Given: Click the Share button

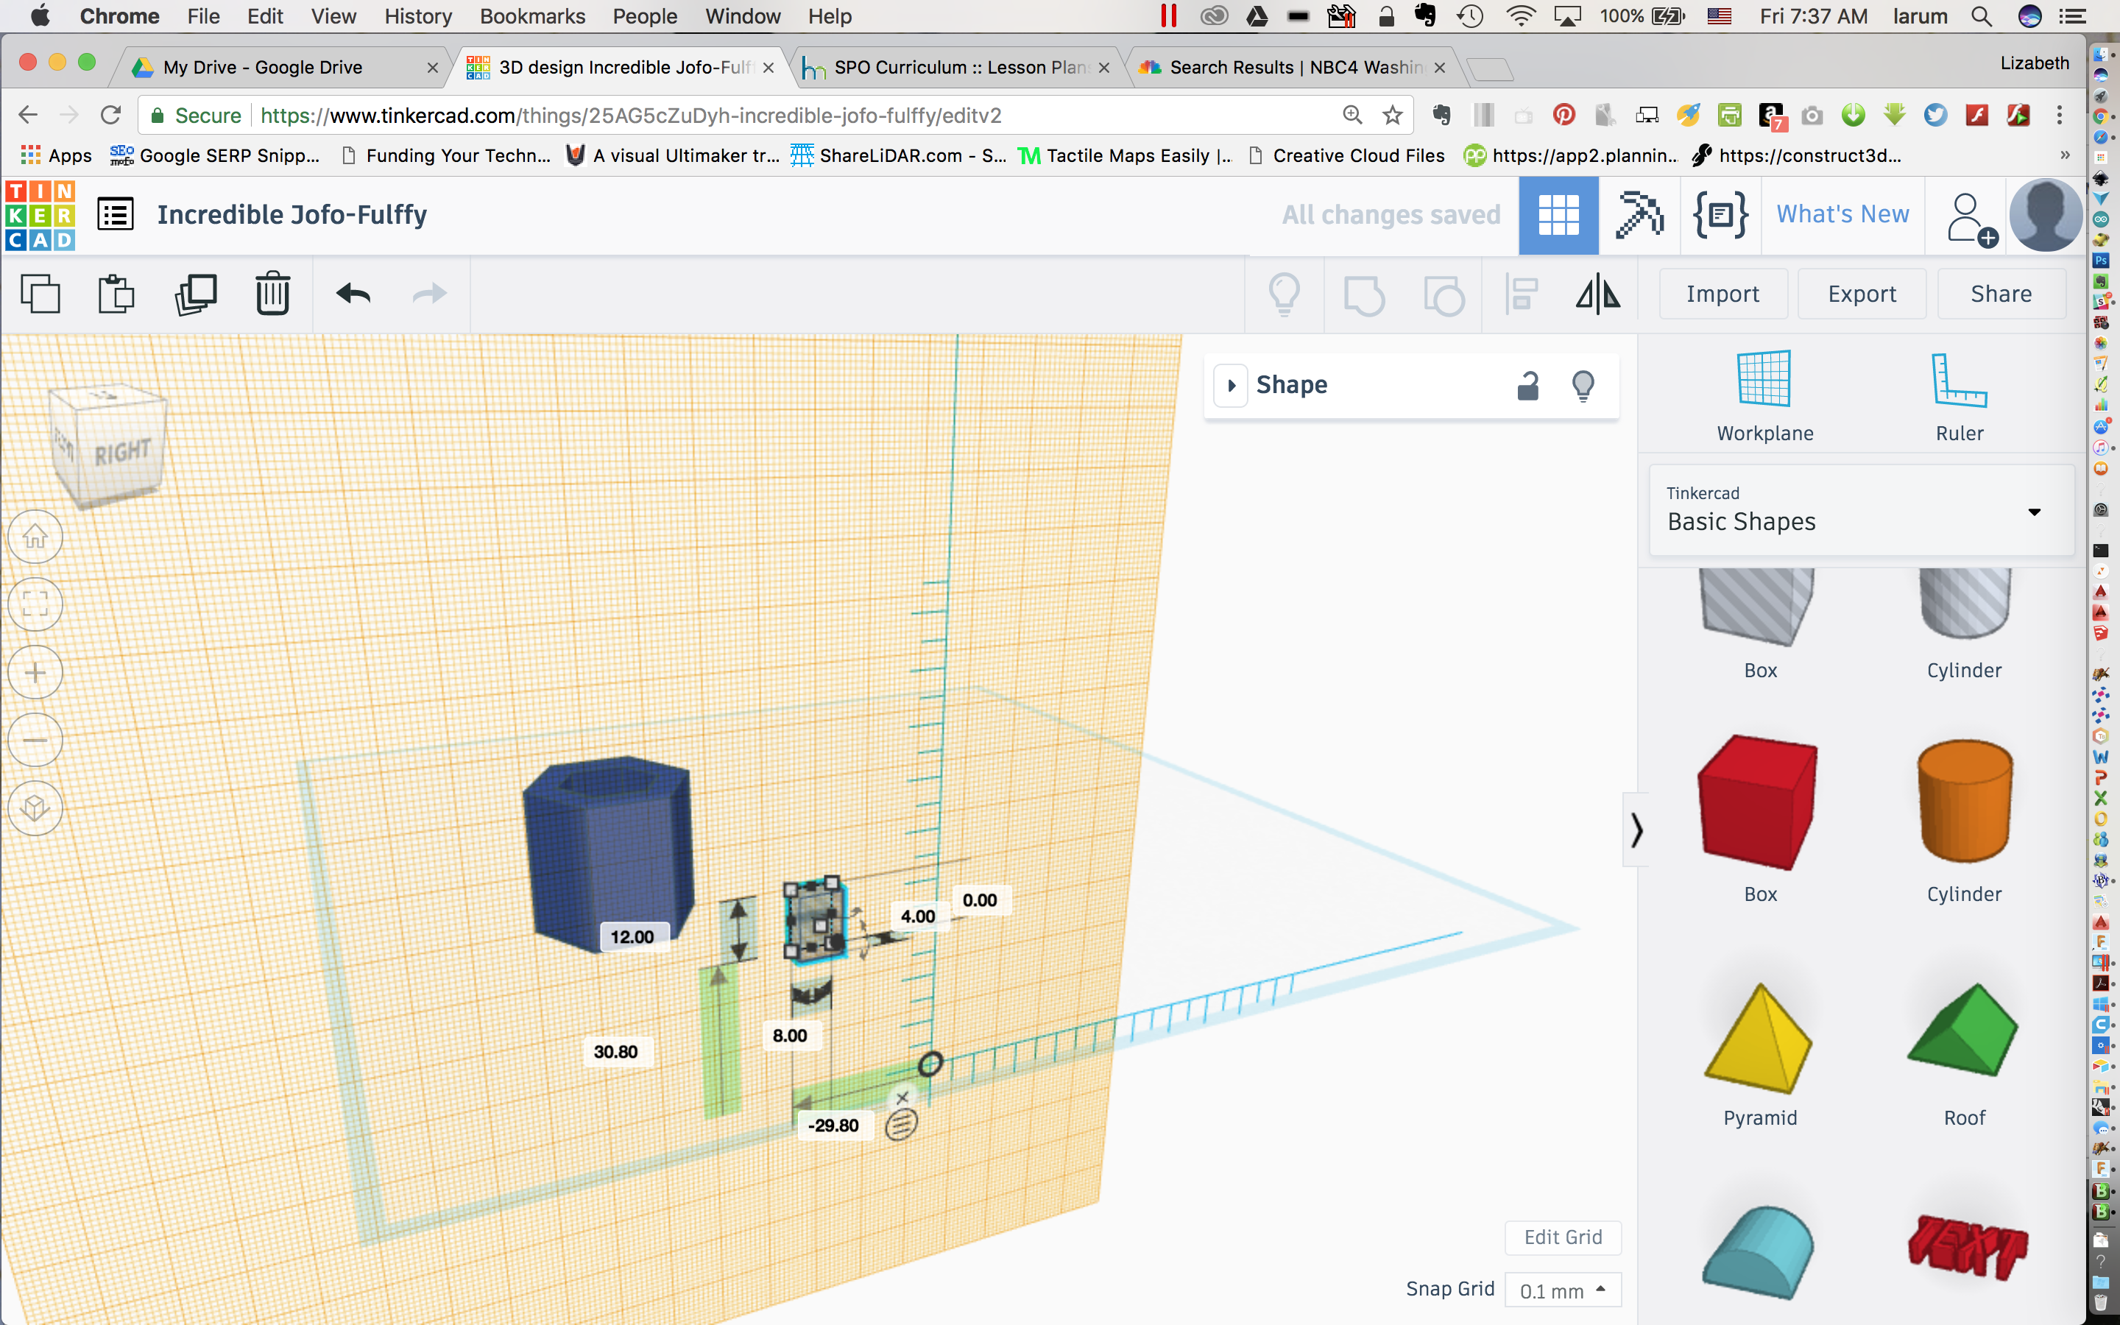Looking at the screenshot, I should tap(2001, 294).
